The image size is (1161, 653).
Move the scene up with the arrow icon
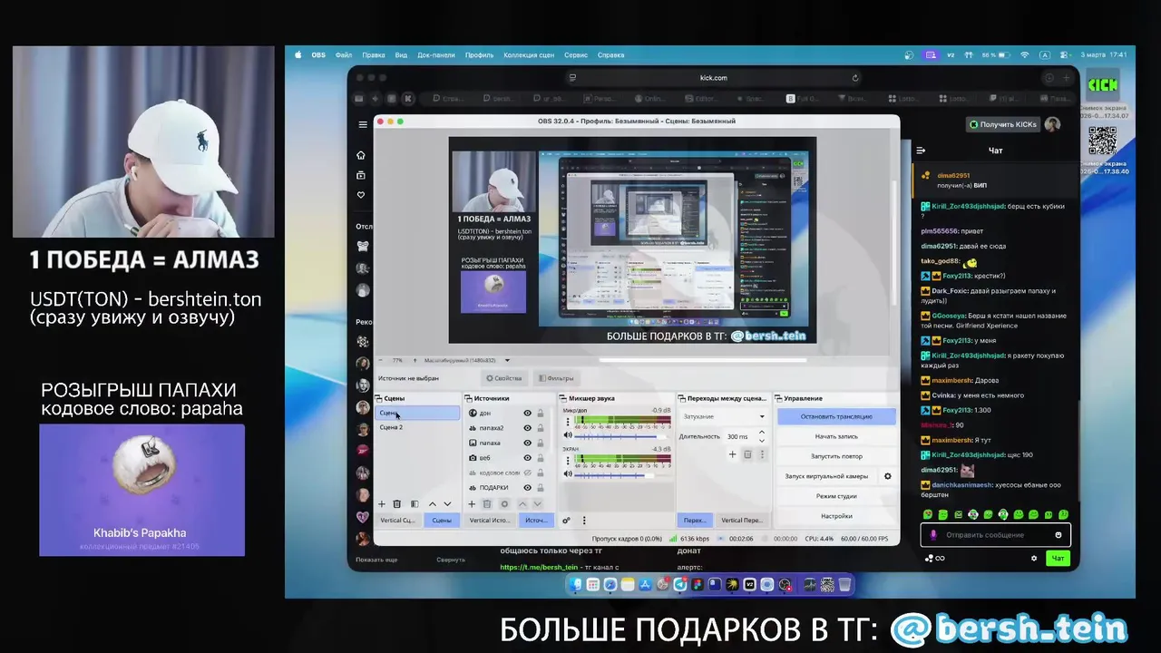pyautogui.click(x=433, y=504)
